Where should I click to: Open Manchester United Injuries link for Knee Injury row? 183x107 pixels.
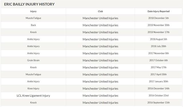pos(100,89)
